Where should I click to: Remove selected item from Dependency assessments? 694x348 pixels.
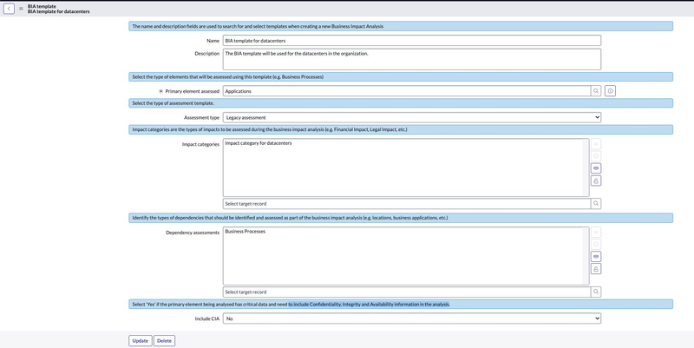coord(596,232)
